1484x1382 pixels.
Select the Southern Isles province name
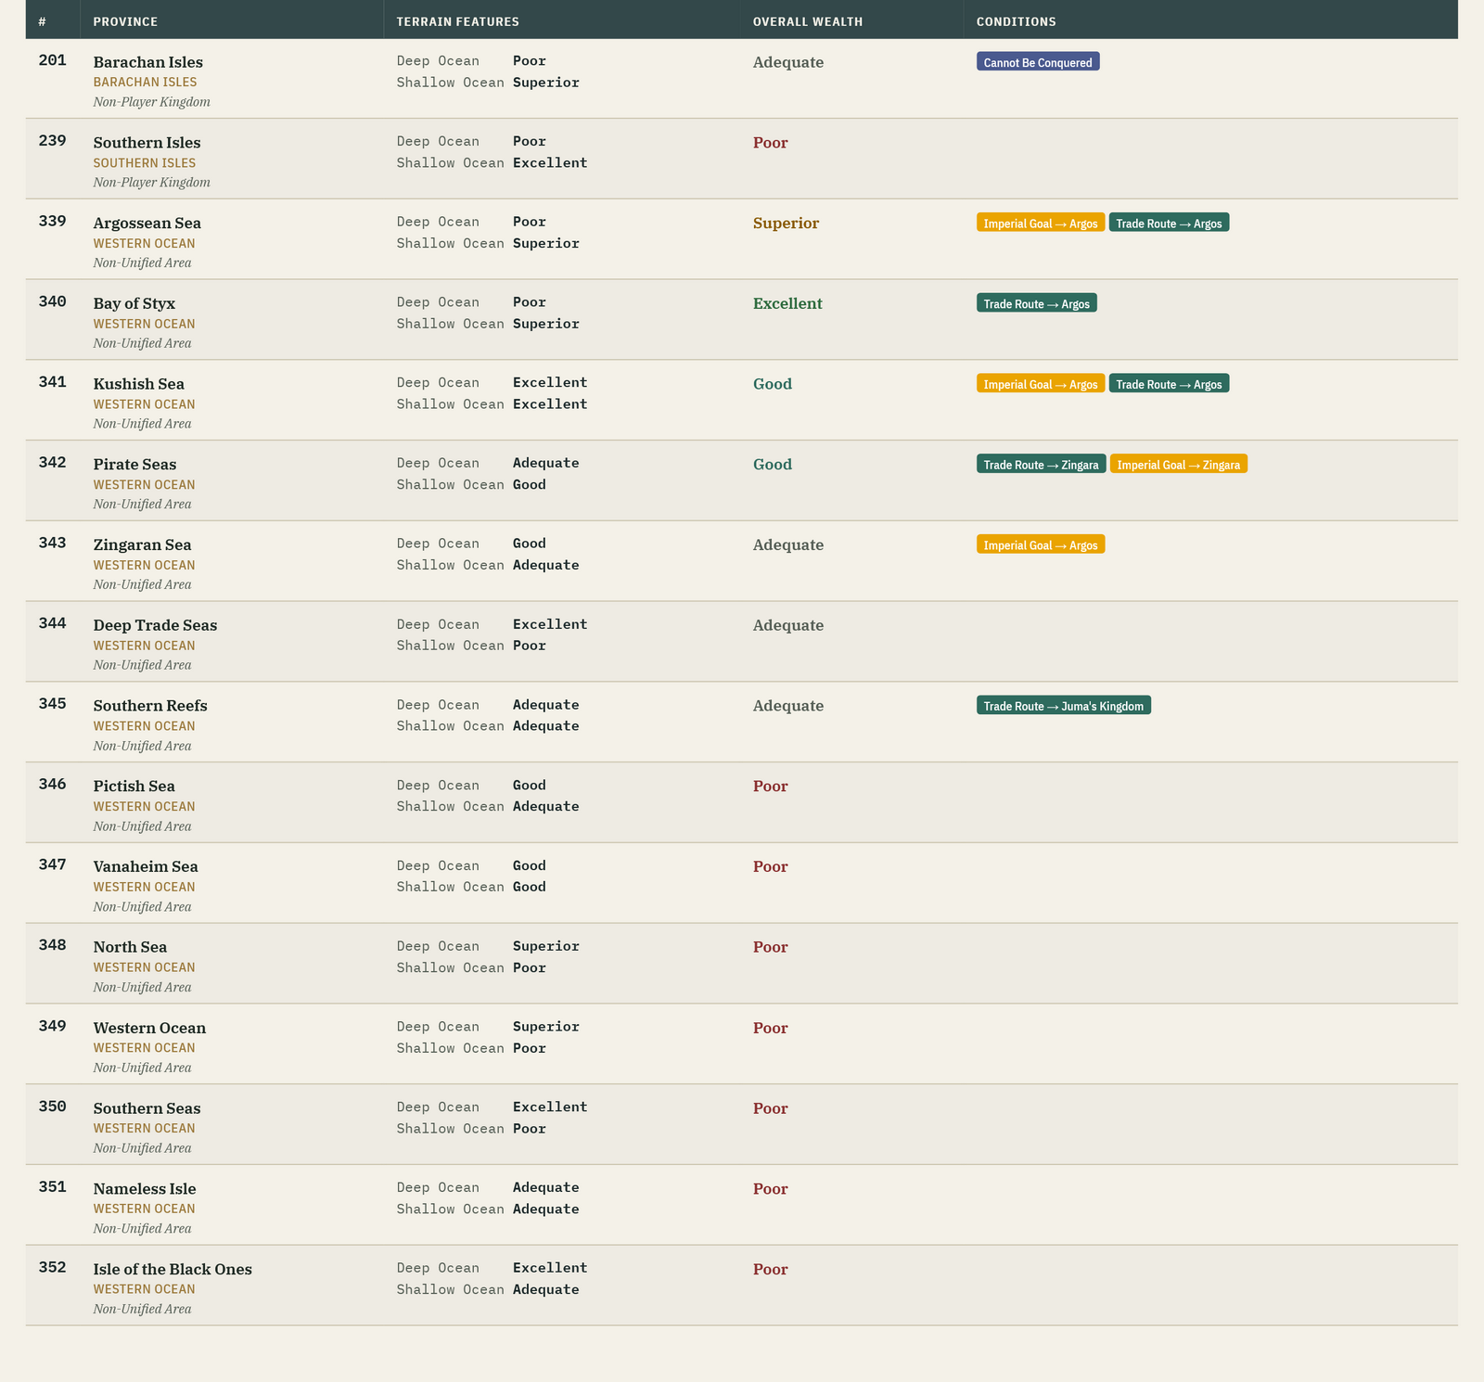click(x=147, y=143)
